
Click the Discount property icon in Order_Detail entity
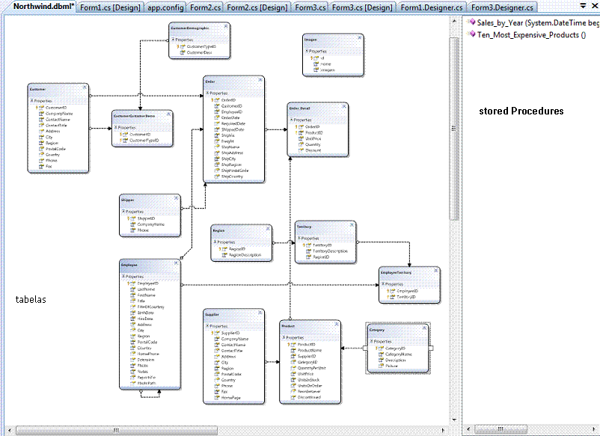[301, 150]
